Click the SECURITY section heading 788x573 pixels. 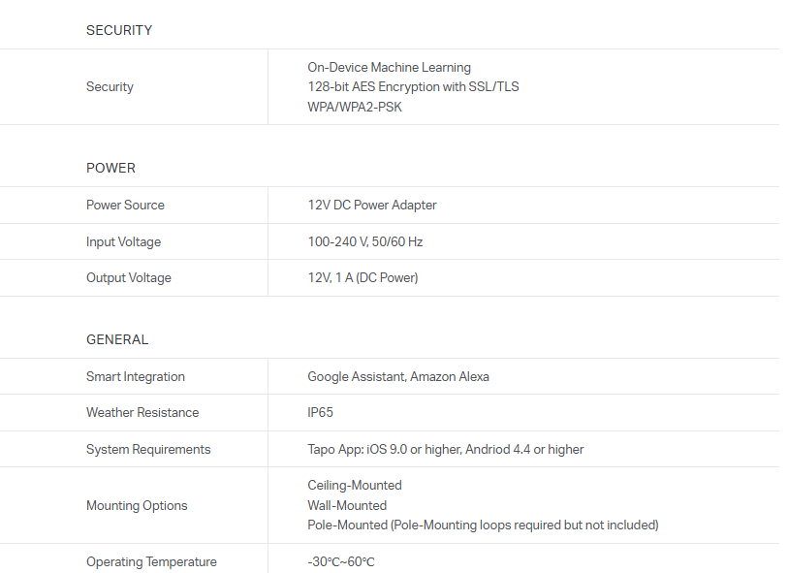point(119,30)
